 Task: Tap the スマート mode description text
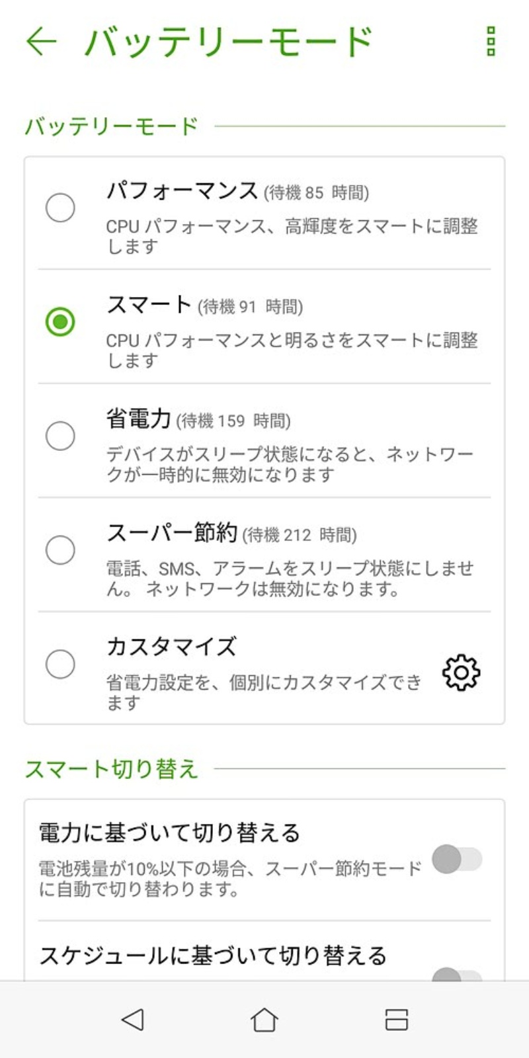click(291, 350)
